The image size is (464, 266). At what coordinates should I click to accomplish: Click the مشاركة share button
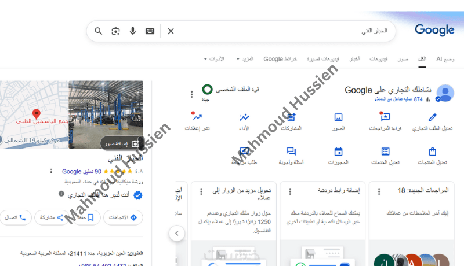pyautogui.click(x=52, y=217)
